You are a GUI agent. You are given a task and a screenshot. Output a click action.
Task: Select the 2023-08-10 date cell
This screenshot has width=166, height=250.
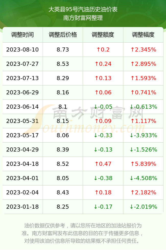[22, 49]
